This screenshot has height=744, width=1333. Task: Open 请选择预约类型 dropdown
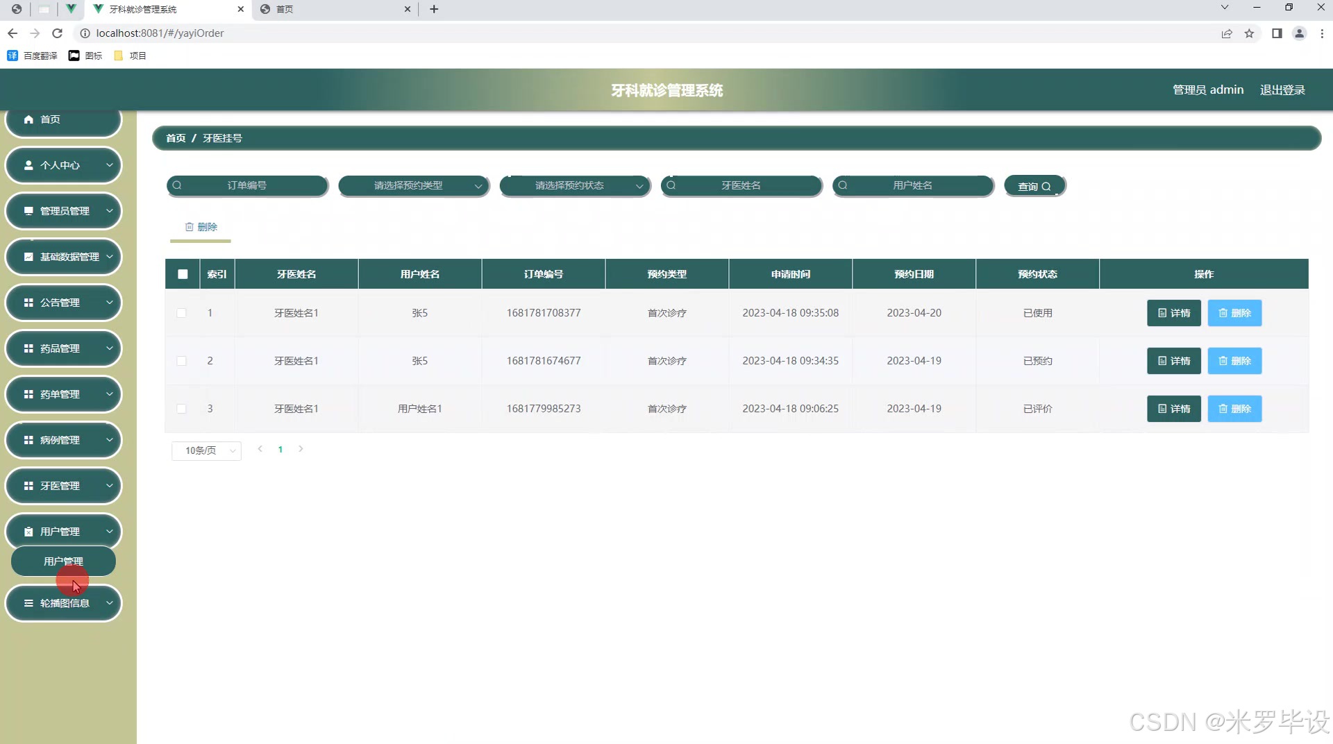tap(414, 185)
